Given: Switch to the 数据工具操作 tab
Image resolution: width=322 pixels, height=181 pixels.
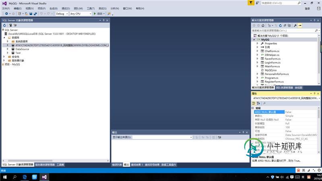Looking at the screenshot, I should (169, 165).
